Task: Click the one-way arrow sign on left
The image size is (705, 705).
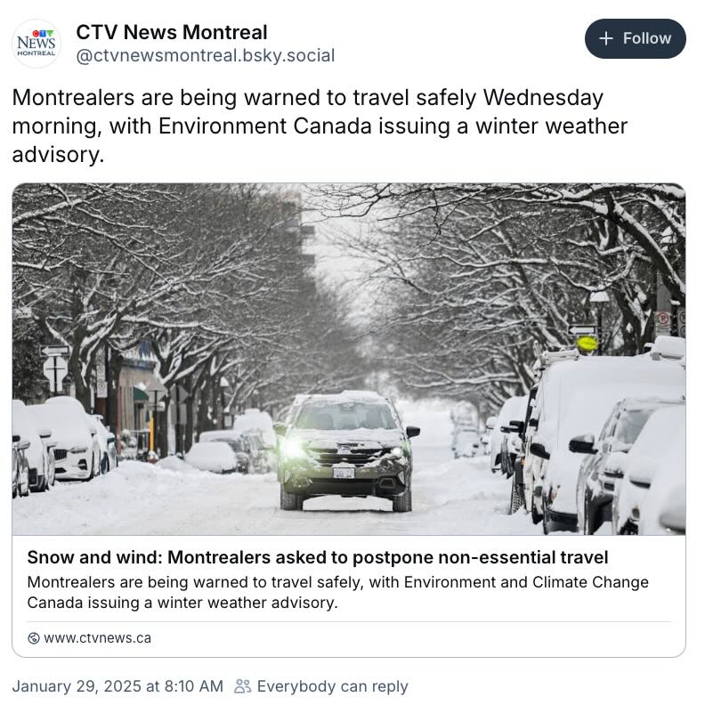Action: click(x=55, y=350)
